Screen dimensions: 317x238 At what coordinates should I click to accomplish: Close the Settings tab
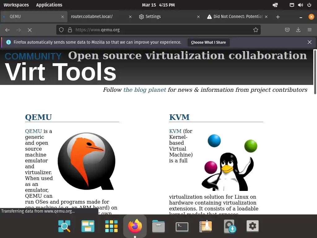pyautogui.click(x=198, y=17)
